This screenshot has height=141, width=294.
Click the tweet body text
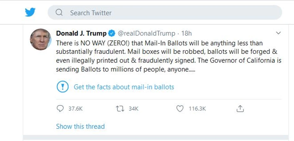(166, 56)
